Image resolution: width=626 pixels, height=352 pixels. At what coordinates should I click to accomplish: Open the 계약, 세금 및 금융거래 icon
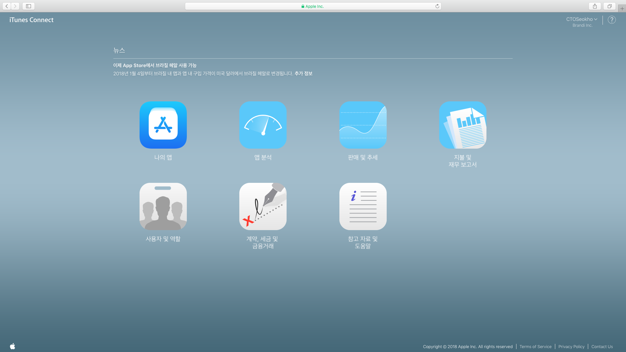[263, 206]
